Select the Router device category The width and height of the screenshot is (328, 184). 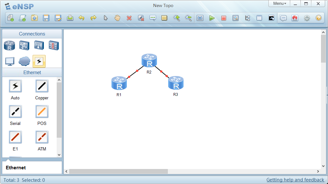[9, 45]
